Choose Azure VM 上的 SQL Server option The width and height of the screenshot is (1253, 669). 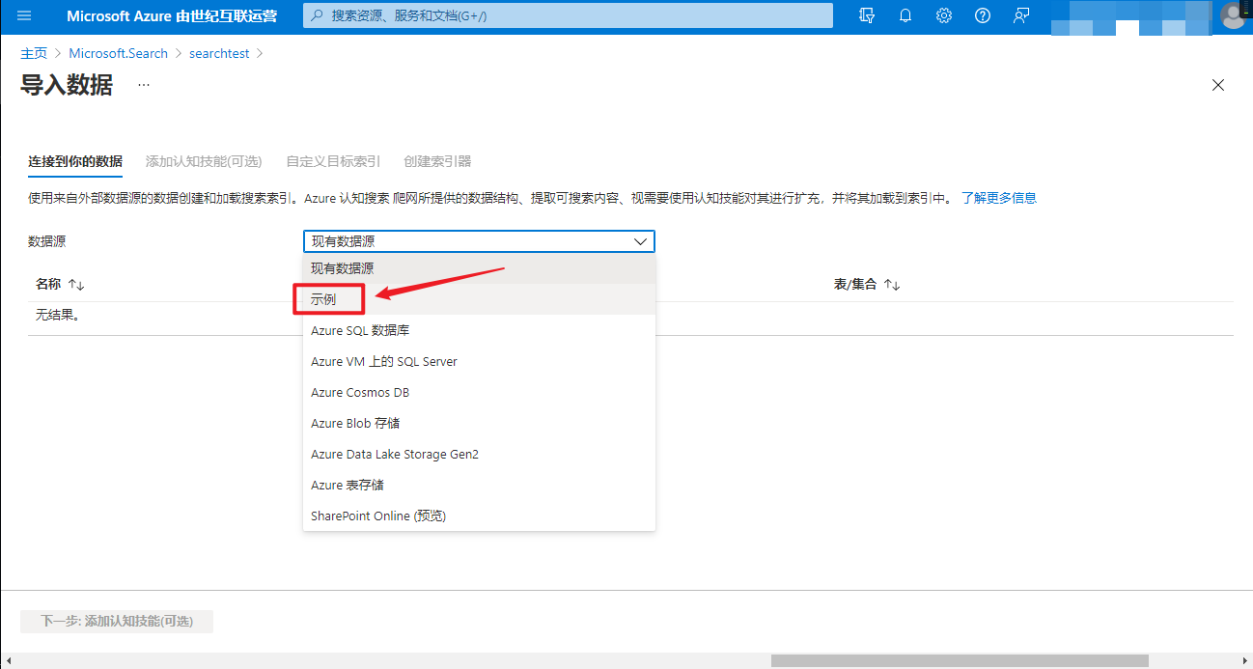479,361
